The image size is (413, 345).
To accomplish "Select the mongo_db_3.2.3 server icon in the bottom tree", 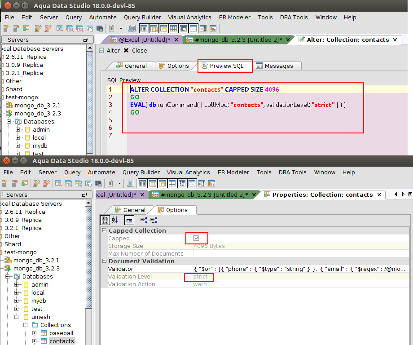I will click(x=8, y=268).
